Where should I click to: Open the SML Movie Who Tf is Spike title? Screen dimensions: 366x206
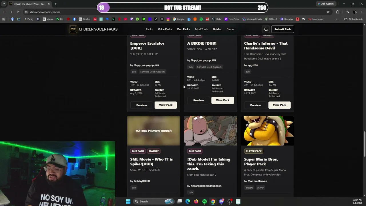pyautogui.click(x=151, y=162)
